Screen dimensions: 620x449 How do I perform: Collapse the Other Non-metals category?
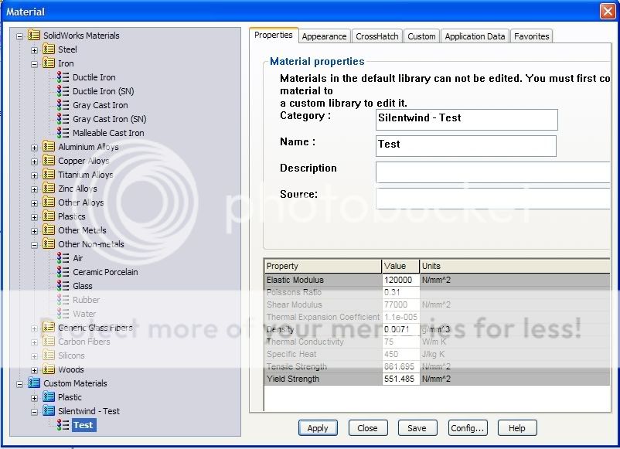pyautogui.click(x=34, y=245)
